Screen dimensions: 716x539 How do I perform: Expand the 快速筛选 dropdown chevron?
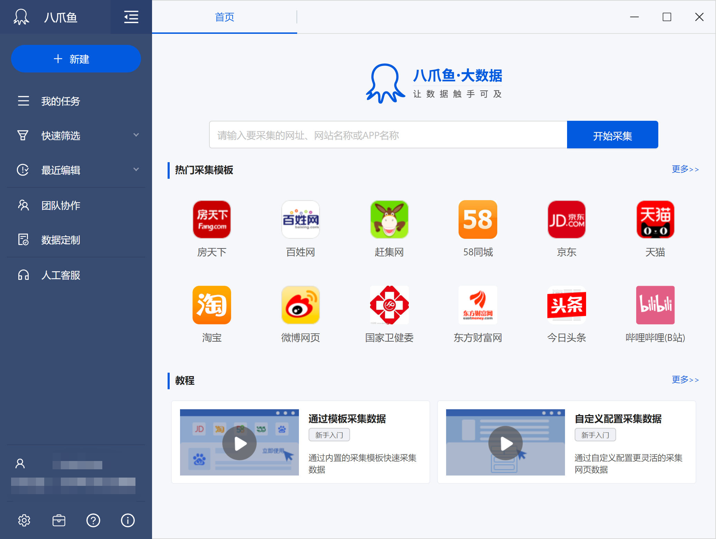[136, 135]
